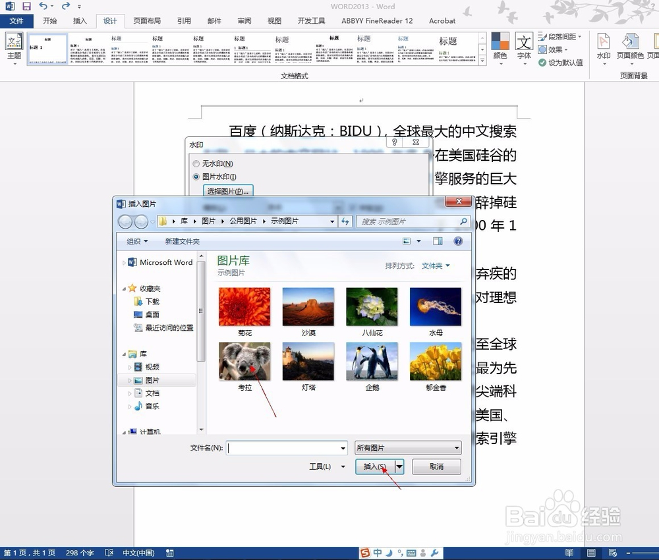Image resolution: width=659 pixels, height=560 pixels.
Task: Open the file type 所有图片 dropdown
Action: tap(408, 448)
